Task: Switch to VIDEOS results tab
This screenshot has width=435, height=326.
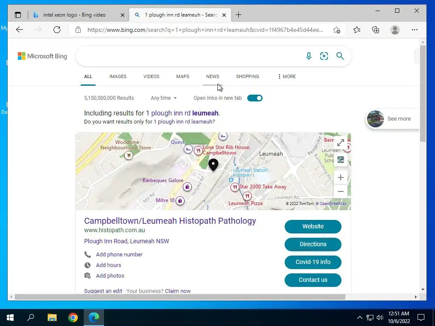Action: [151, 76]
